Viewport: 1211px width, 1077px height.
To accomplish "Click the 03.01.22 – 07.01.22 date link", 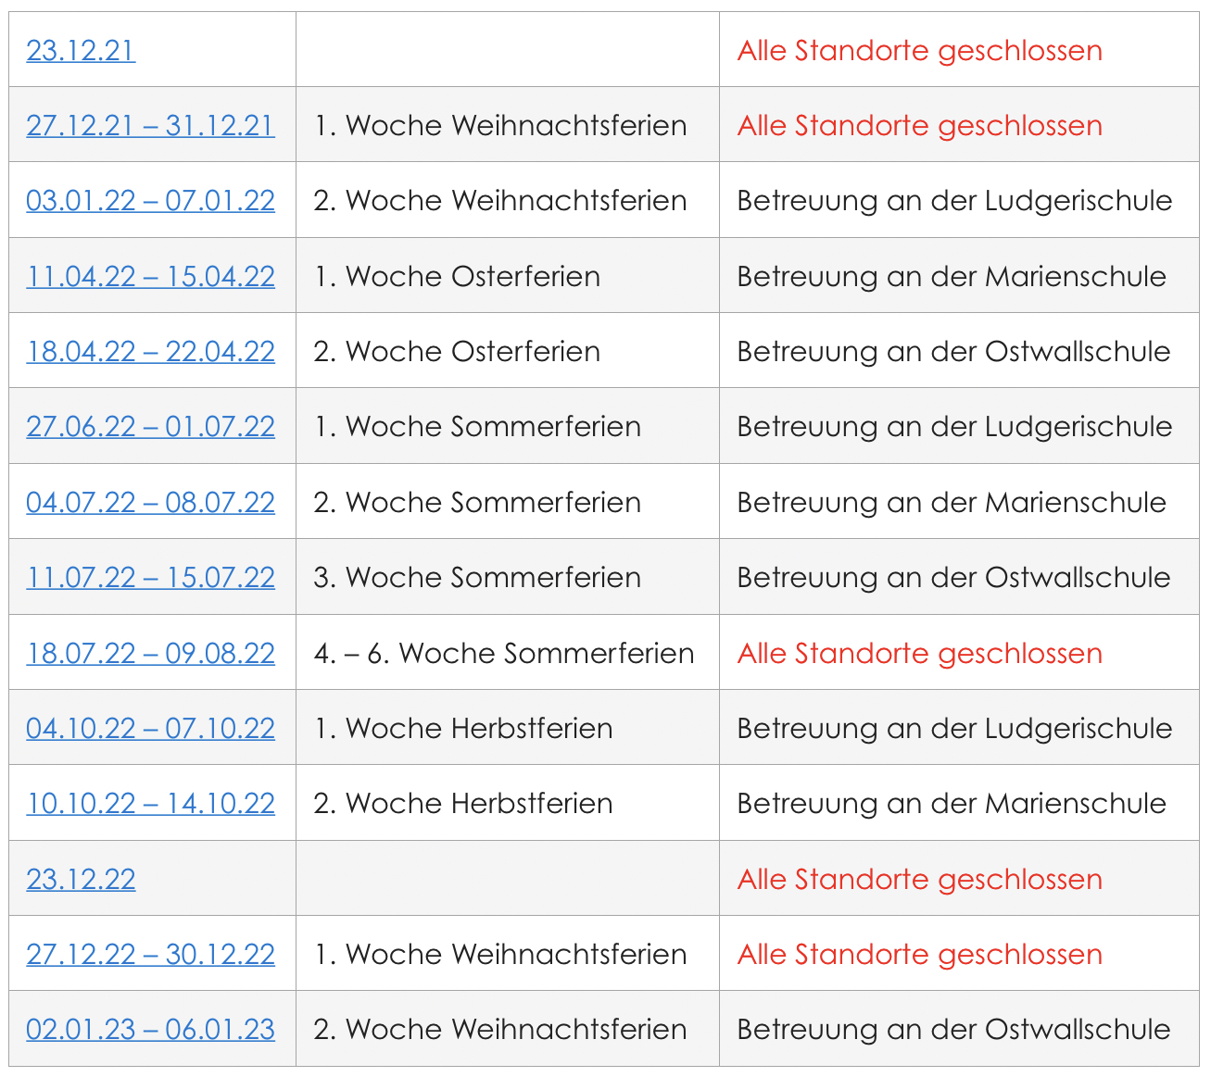I will pyautogui.click(x=150, y=200).
